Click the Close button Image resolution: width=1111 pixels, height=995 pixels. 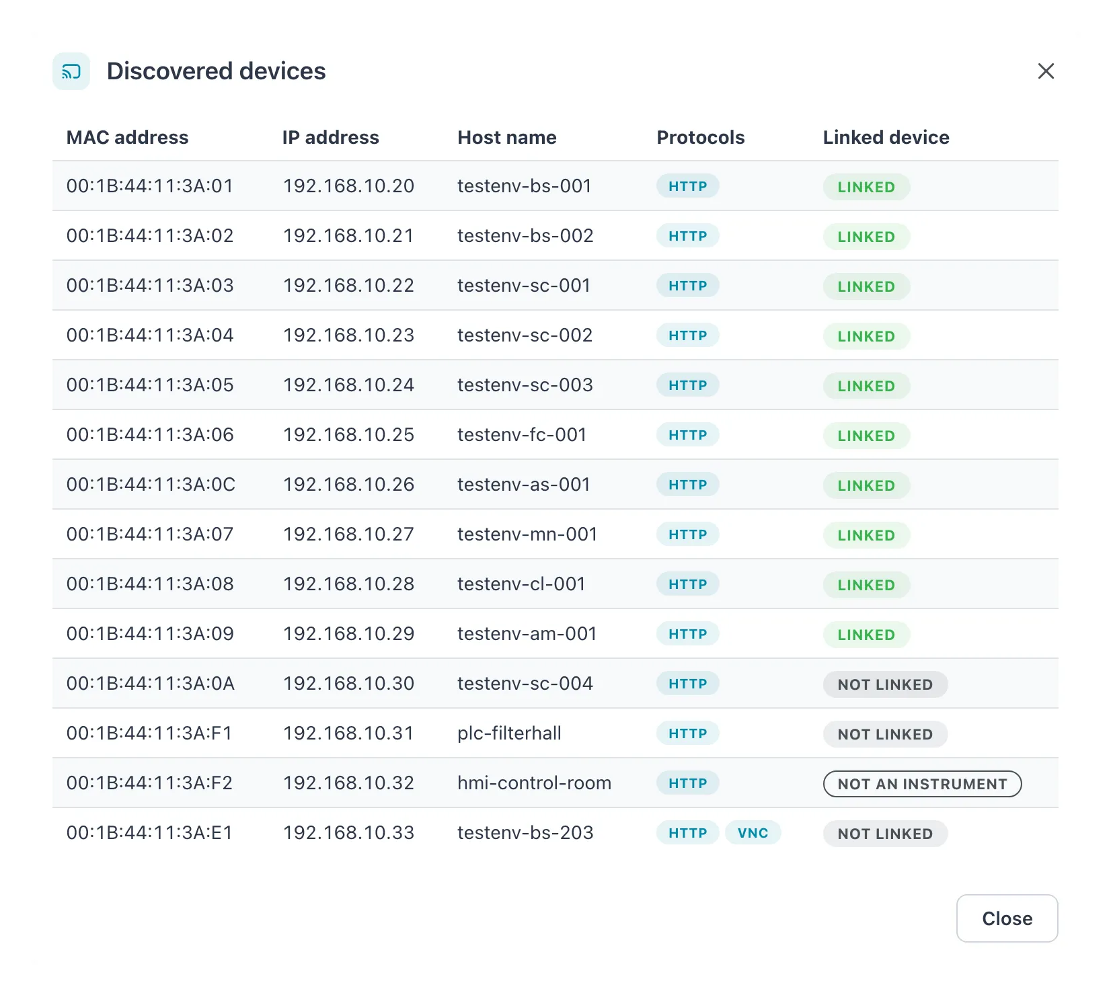1007,918
